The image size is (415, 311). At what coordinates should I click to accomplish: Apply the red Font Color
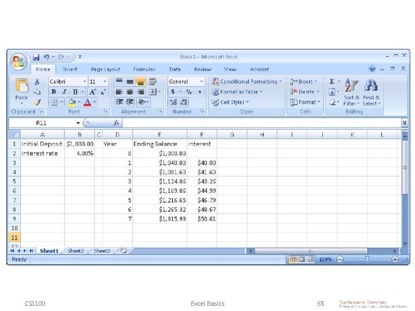(87, 102)
